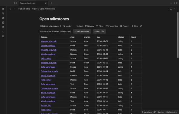This screenshot has width=179, height=114.
Task: Toggle the right sidebar
Action: [176, 3]
